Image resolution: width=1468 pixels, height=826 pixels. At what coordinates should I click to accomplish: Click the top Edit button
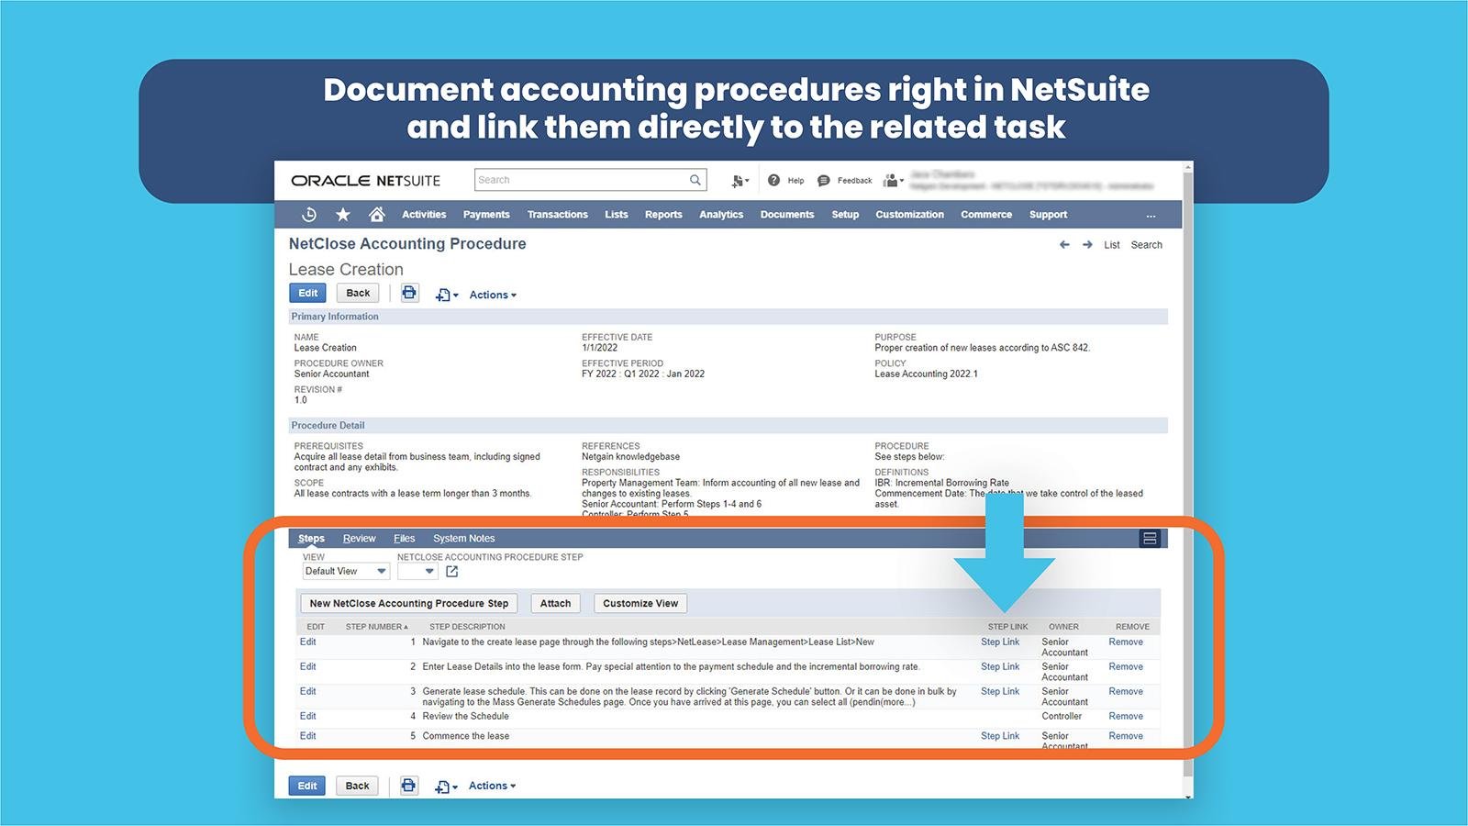click(307, 294)
